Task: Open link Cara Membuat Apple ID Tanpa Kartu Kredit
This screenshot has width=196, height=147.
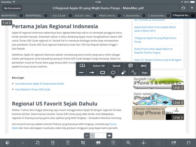Action: click(x=39, y=84)
